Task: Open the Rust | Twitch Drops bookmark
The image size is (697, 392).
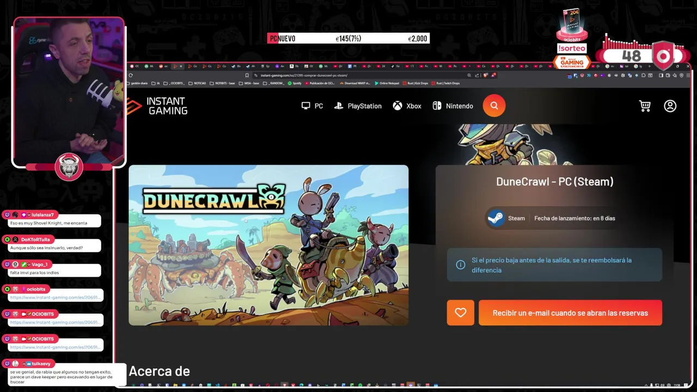Action: click(445, 83)
